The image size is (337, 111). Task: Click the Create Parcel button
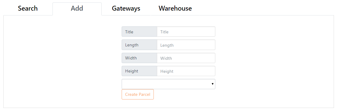pyautogui.click(x=137, y=94)
